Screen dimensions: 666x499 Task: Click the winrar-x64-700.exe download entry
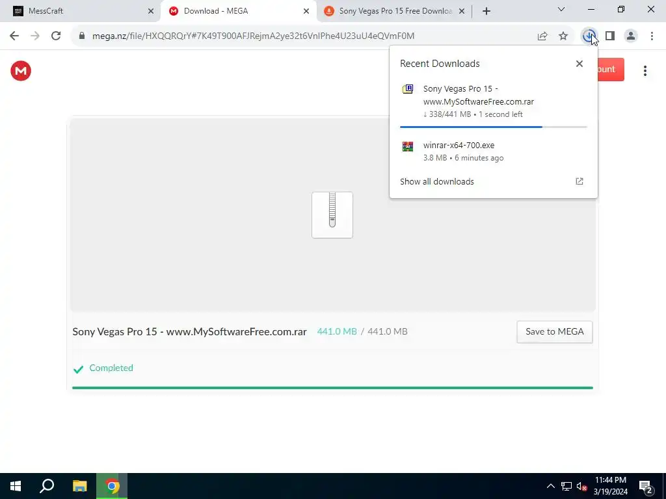click(493, 151)
